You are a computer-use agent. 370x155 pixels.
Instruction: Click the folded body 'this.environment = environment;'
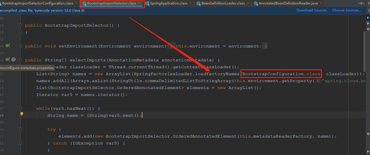pos(218,46)
